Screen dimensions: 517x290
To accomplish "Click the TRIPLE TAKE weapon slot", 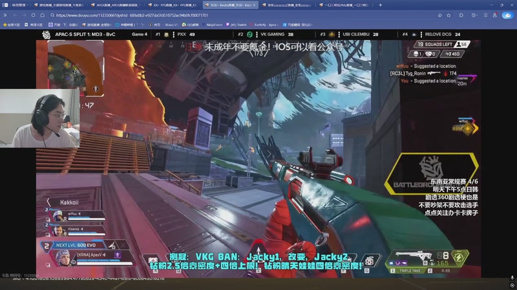I will [407, 271].
